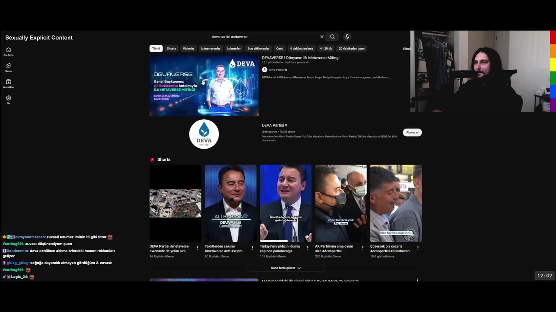Click the Çözersek biz çözeriz title text
Image resolution: width=556 pixels, height=312 pixels.
tap(390, 249)
